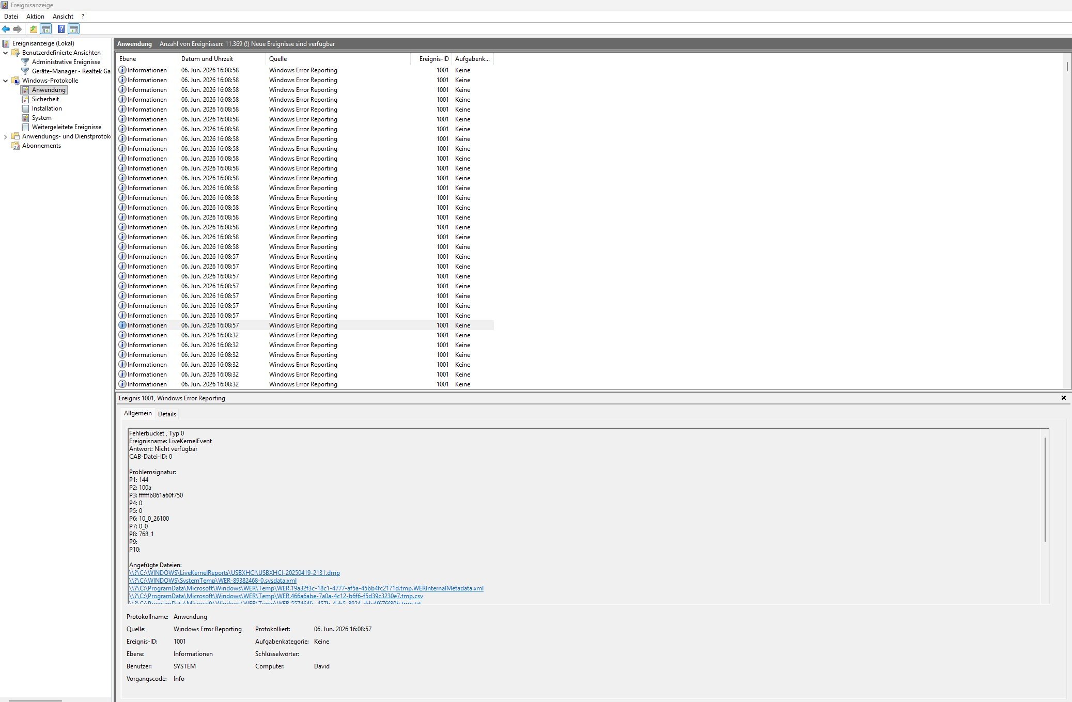
Task: Click 'Ereignis 1001, Windows Error Reporting' pane title
Action: (x=172, y=398)
